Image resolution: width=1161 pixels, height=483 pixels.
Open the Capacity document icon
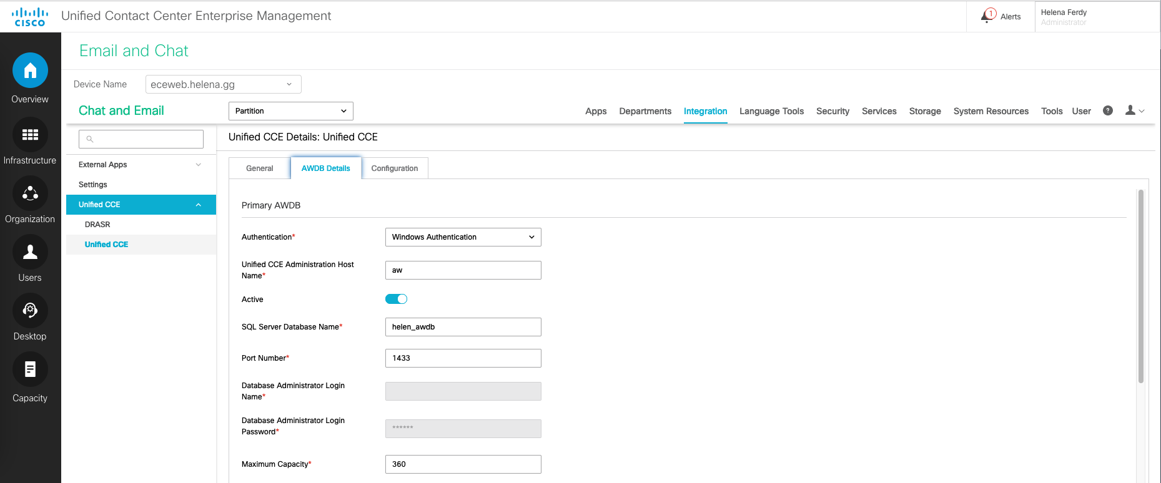(x=30, y=369)
